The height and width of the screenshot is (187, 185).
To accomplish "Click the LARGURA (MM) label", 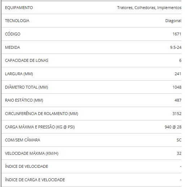I will (x=19, y=74).
